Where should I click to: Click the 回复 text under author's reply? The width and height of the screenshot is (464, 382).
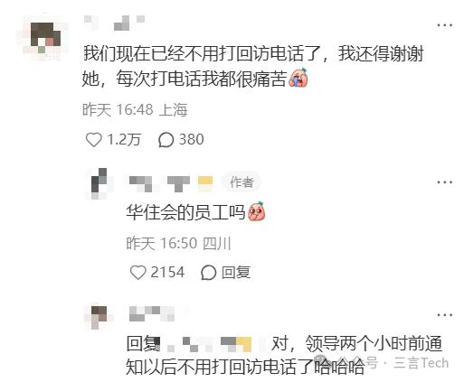click(236, 273)
